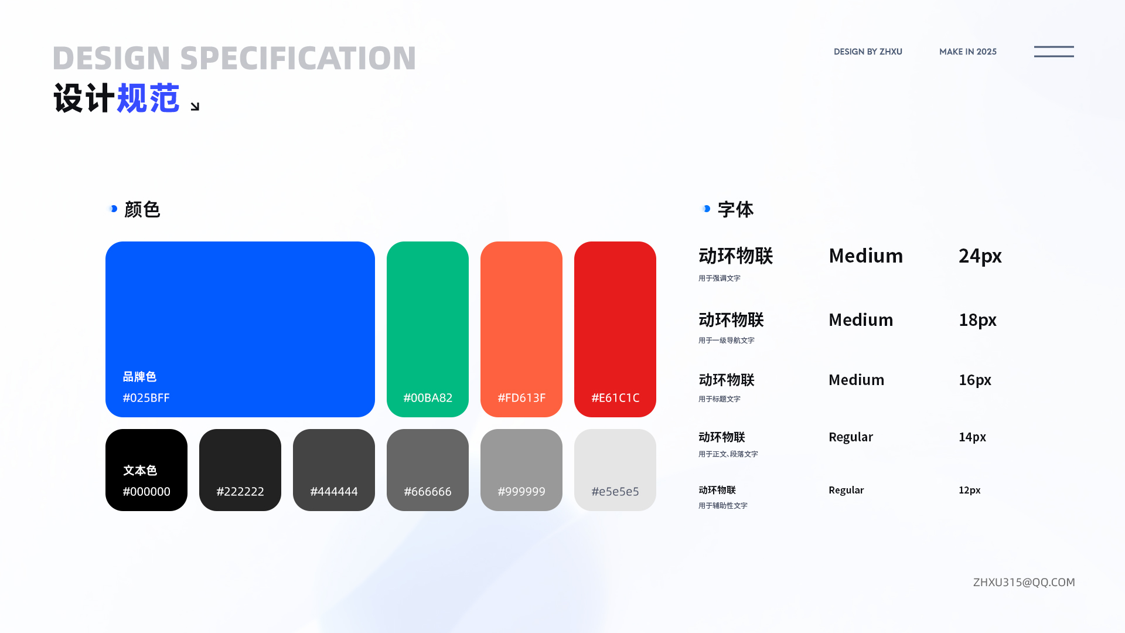This screenshot has height=633, width=1125.
Task: Open the ZHXU315@QQ.COM email link
Action: (x=1024, y=582)
